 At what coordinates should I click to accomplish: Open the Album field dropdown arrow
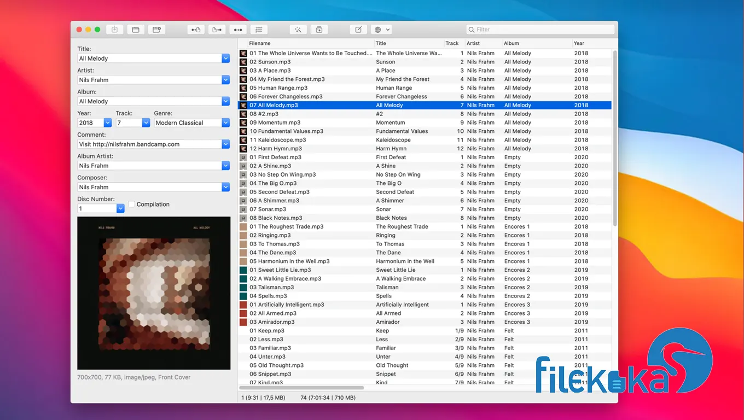[x=226, y=101]
